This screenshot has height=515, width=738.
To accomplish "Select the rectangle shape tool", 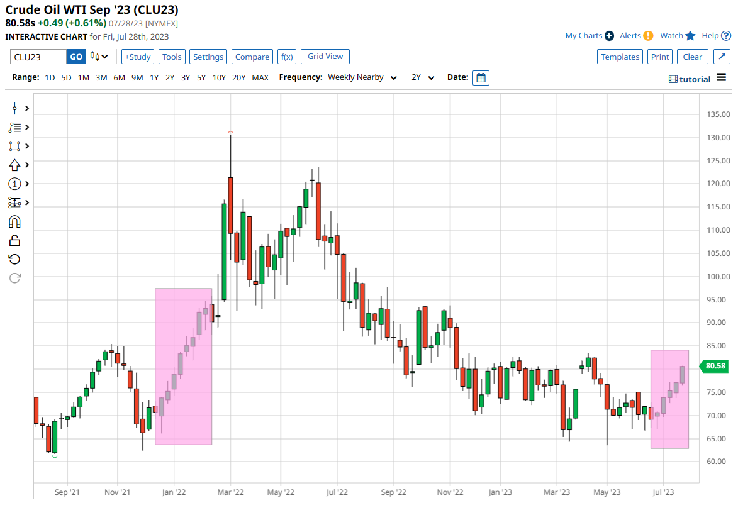I will [x=14, y=147].
